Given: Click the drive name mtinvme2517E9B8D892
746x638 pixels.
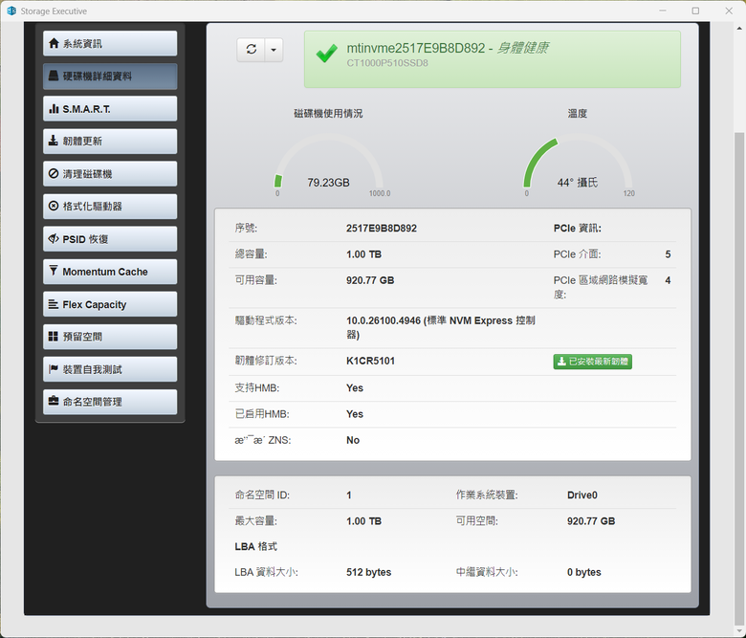Looking at the screenshot, I should pyautogui.click(x=416, y=48).
